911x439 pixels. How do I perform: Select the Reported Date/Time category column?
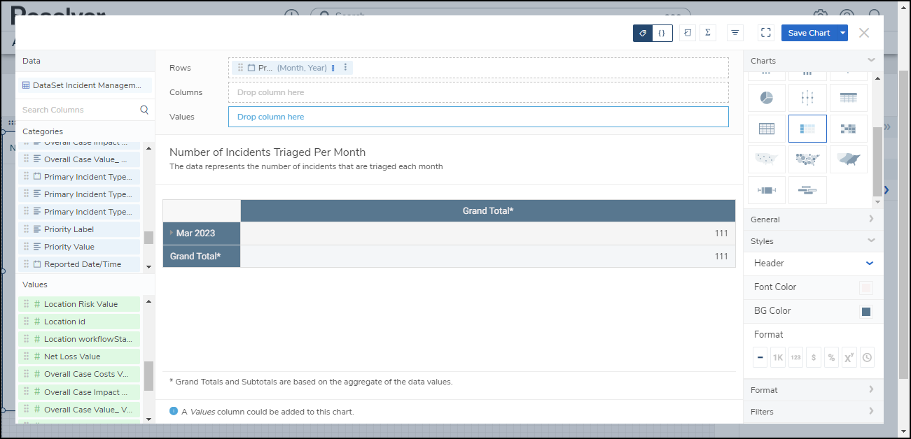click(x=79, y=264)
